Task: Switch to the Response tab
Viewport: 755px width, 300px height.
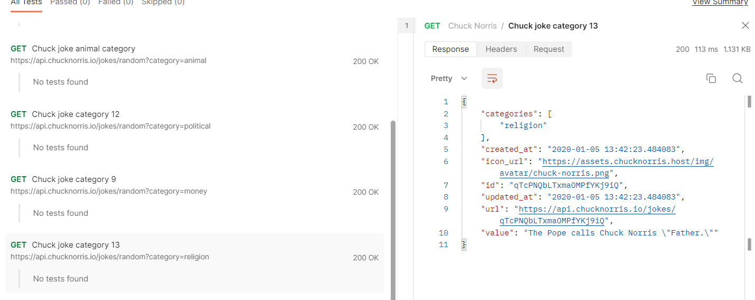Action: 450,49
